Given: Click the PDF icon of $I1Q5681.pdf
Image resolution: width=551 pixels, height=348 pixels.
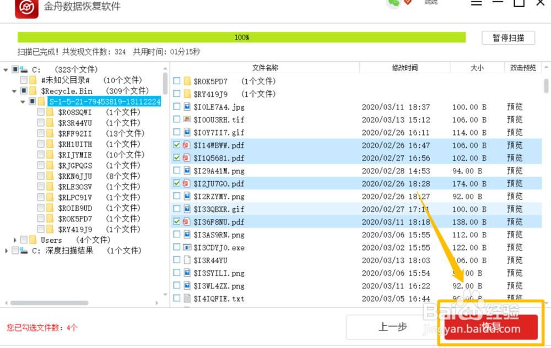Looking at the screenshot, I should click(187, 158).
